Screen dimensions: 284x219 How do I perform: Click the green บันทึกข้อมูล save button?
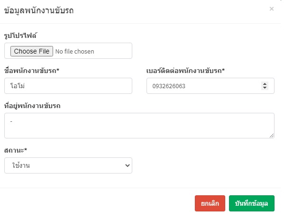[x=252, y=203]
